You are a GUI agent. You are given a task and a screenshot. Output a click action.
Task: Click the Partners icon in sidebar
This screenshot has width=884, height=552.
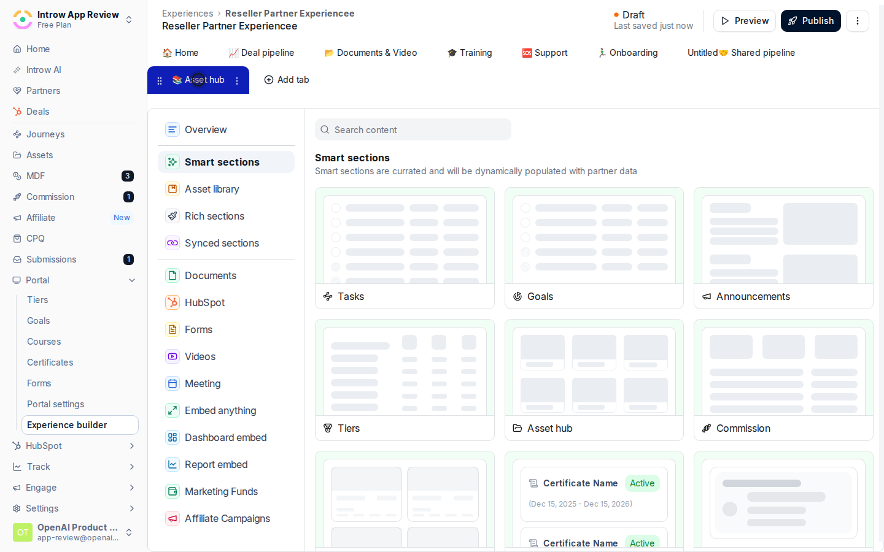pos(17,91)
